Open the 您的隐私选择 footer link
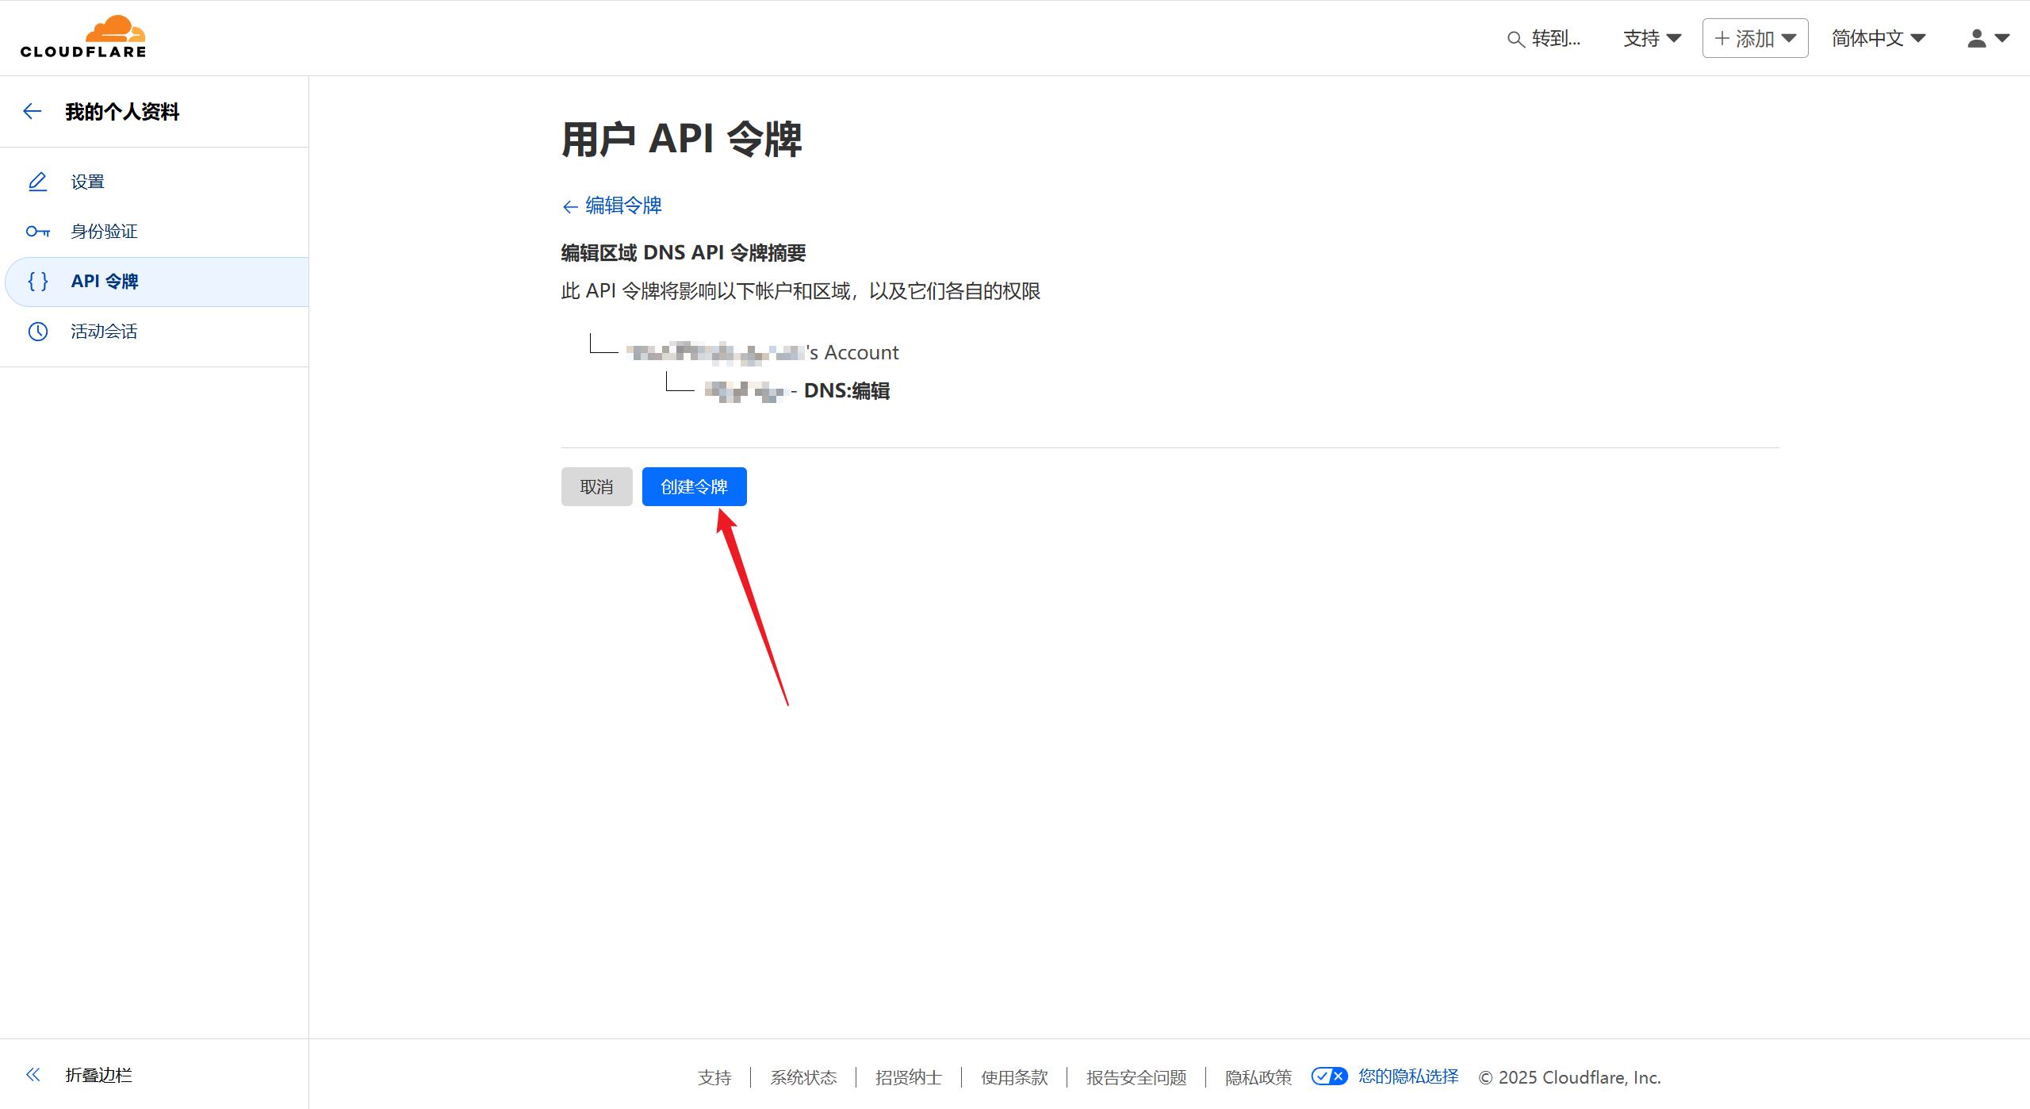This screenshot has height=1109, width=2030. (1408, 1076)
